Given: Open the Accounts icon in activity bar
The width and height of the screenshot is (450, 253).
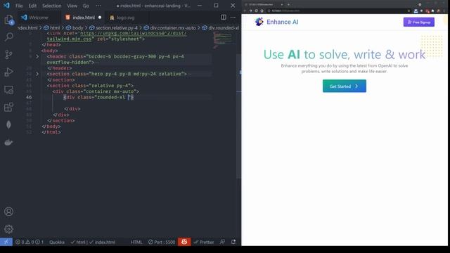Looking at the screenshot, I should (x=8, y=212).
